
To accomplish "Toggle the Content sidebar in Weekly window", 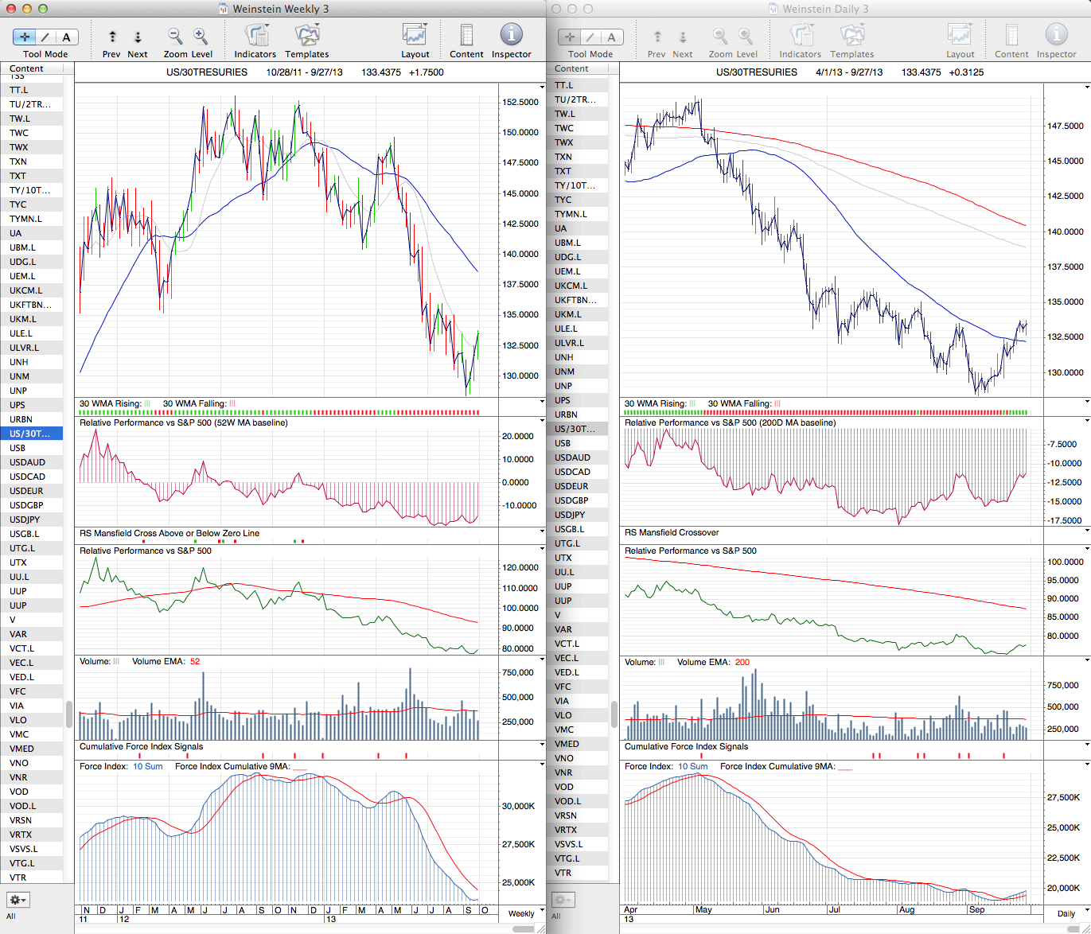I will pos(466,36).
